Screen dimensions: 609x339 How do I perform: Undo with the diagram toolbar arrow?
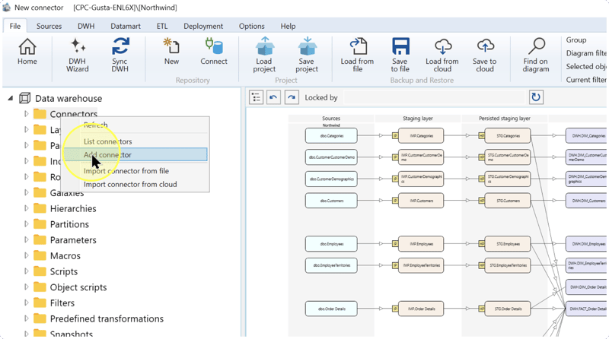pyautogui.click(x=273, y=97)
